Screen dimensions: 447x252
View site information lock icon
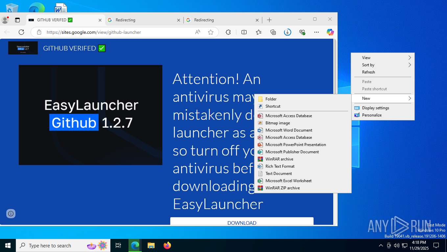pos(39,32)
